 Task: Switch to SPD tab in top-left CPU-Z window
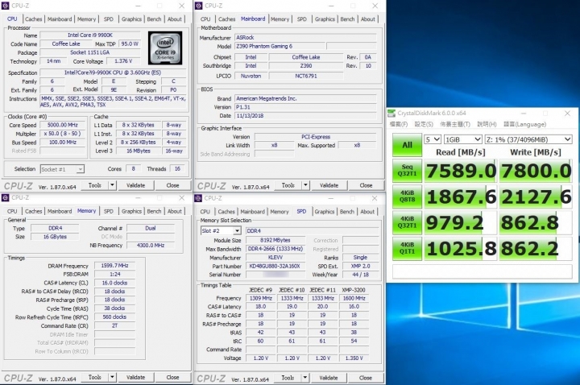pos(109,19)
